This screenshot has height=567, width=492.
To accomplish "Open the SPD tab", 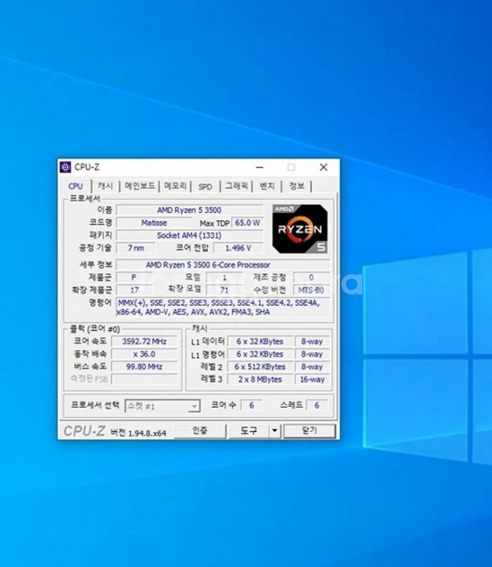I will [x=205, y=187].
